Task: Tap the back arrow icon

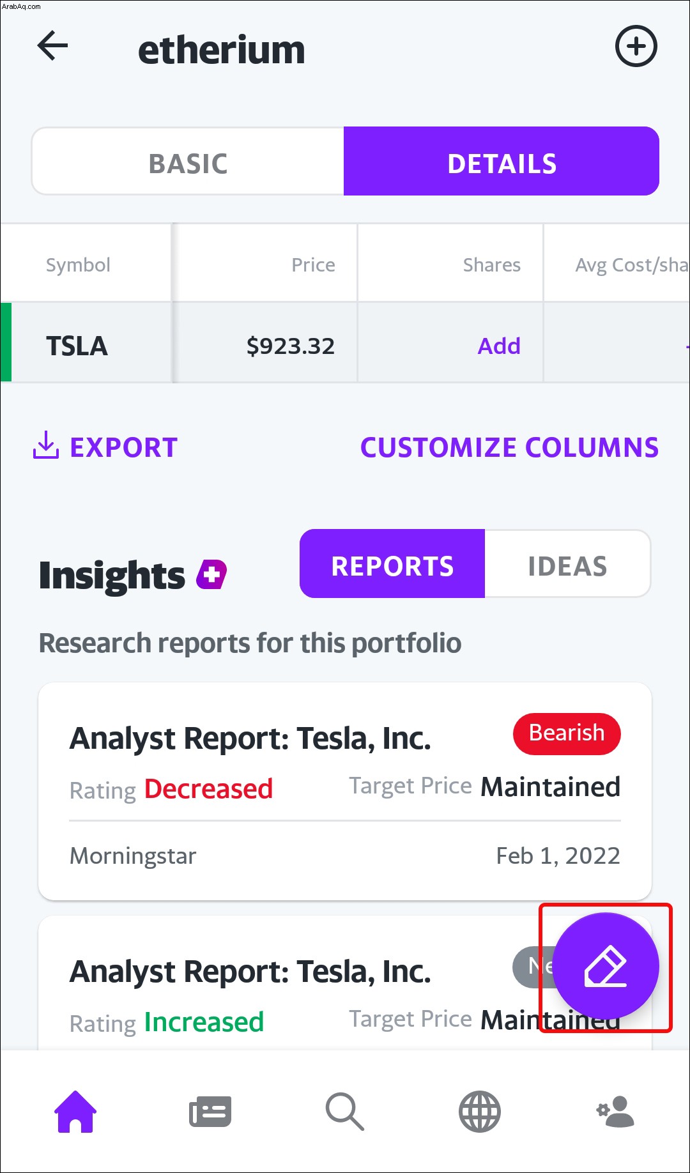Action: click(52, 46)
